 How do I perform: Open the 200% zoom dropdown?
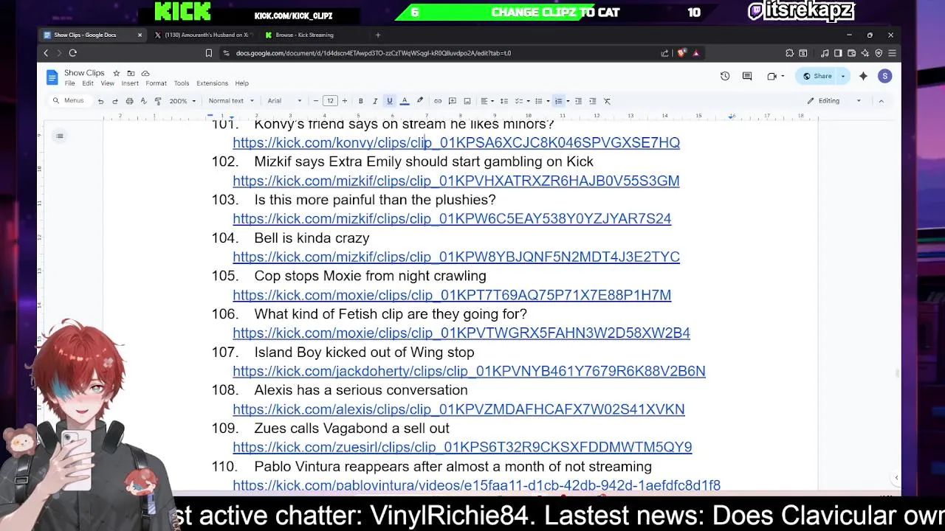pos(182,101)
